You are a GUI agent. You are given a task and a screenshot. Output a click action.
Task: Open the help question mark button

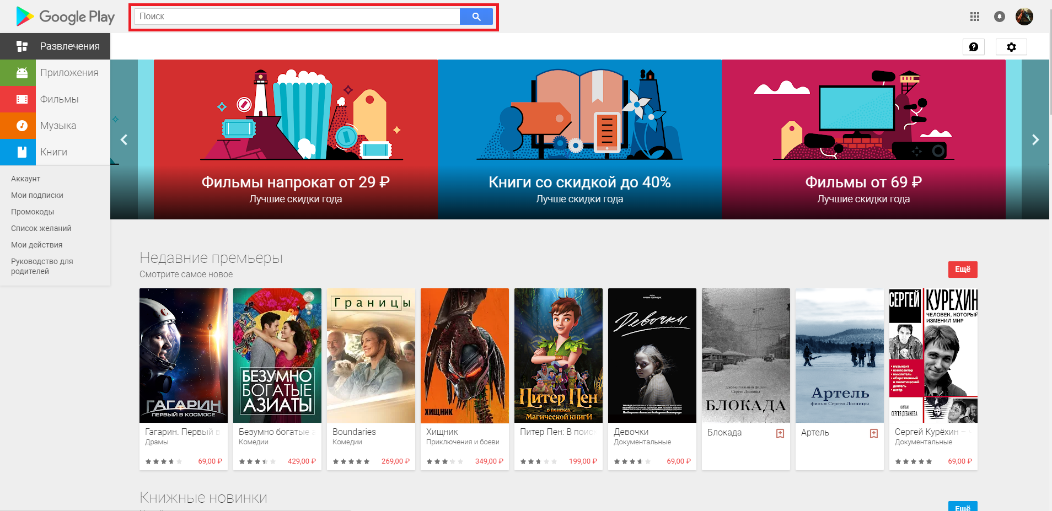[x=974, y=47]
